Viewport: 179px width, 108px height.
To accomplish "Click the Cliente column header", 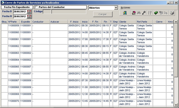I will click(x=128, y=22).
